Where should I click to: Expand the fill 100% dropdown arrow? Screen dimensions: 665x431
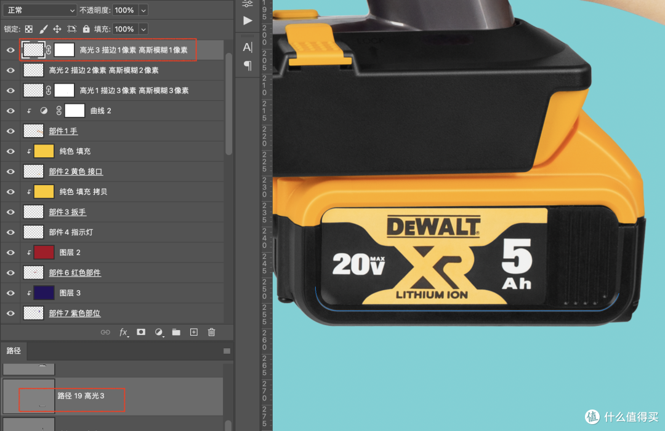click(x=143, y=30)
